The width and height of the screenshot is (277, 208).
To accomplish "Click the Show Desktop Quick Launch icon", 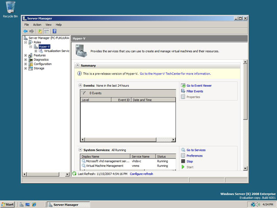I will 28,205.
